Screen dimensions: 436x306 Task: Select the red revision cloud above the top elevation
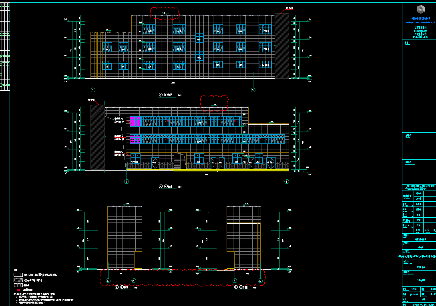[x=165, y=13]
